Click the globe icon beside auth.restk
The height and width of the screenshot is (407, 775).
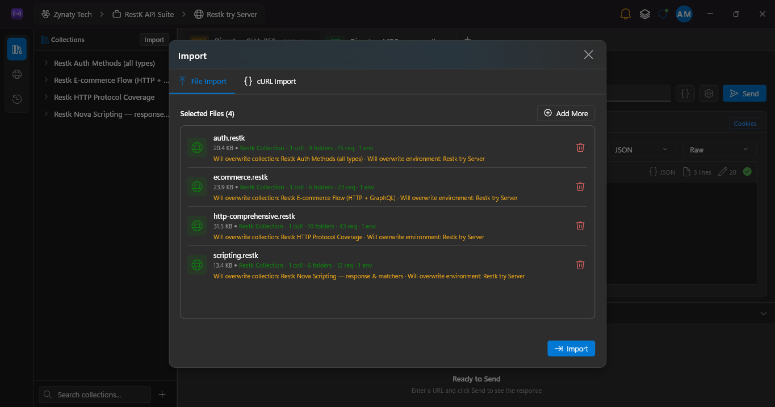point(197,147)
